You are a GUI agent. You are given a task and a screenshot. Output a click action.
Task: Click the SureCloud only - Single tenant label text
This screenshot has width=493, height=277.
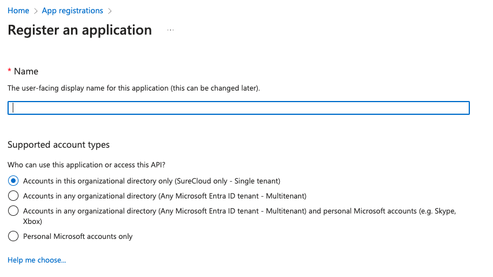point(151,181)
